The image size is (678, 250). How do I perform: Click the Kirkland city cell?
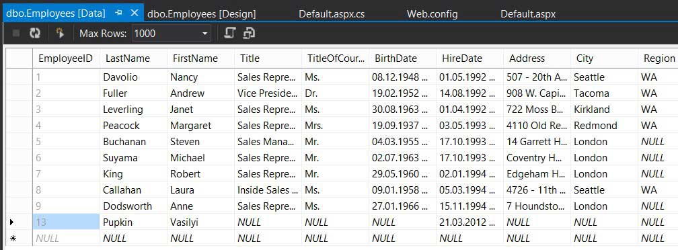[x=605, y=110]
